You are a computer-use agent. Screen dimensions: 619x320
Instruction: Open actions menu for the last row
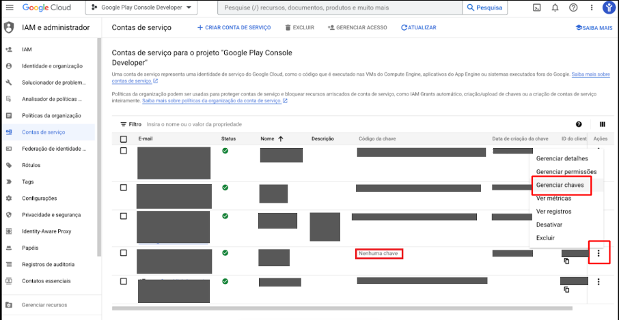point(599,281)
